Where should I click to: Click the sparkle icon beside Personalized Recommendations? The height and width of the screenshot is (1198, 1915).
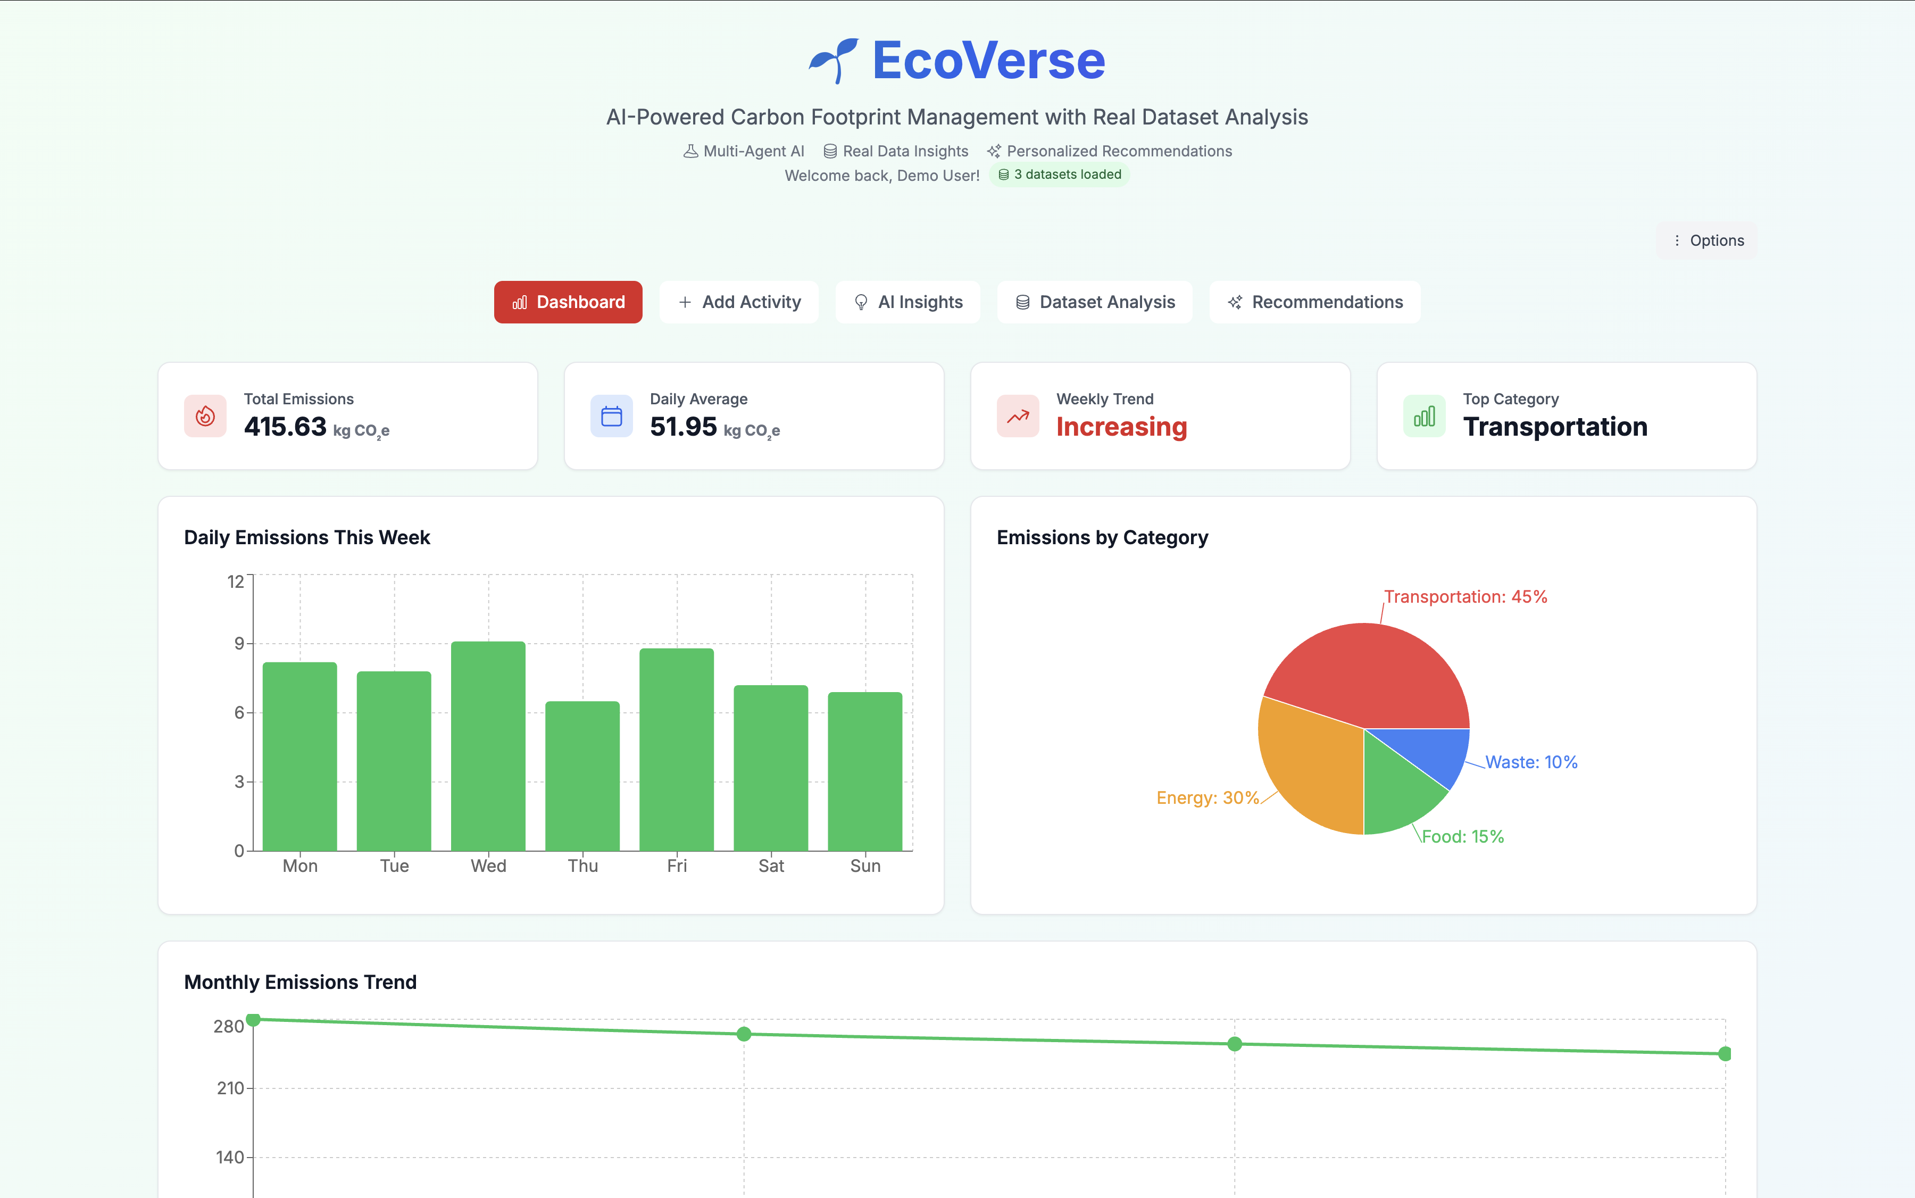tap(994, 151)
